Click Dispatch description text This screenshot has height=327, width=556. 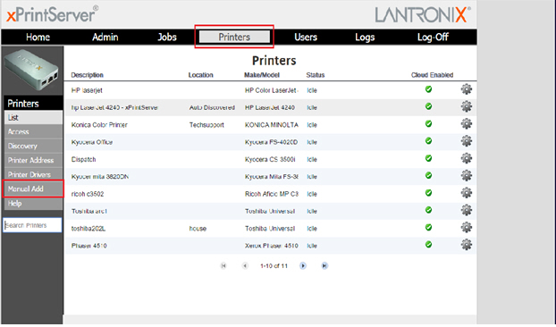[83, 159]
